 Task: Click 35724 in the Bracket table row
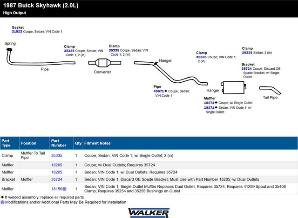56,179
